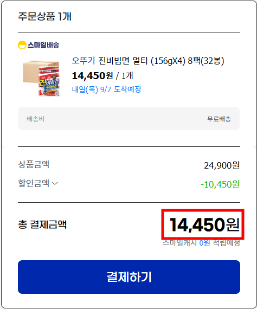The width and height of the screenshot is (257, 309).
Task: Click the yellow Smile delivery logo icon
Action: pyautogui.click(x=22, y=45)
